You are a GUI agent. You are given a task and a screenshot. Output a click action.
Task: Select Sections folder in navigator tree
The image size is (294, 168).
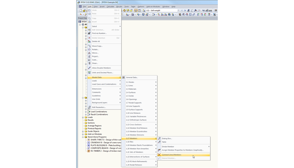pyautogui.click(x=91, y=123)
